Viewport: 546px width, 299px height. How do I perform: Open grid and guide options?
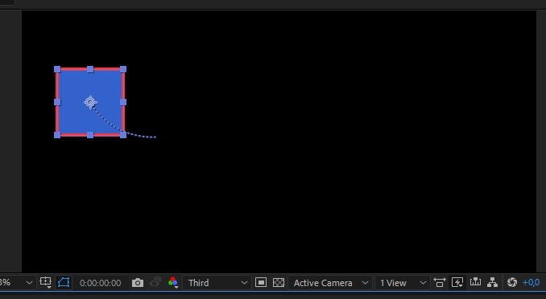point(46,282)
